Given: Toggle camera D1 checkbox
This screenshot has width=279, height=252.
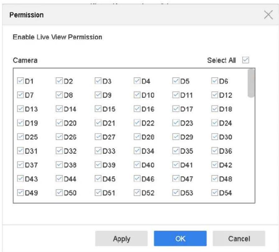Looking at the screenshot, I should tap(20, 81).
